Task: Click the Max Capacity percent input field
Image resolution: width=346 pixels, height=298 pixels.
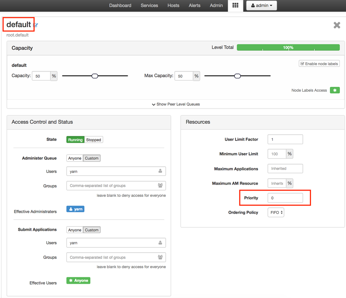Action: tap(184, 76)
